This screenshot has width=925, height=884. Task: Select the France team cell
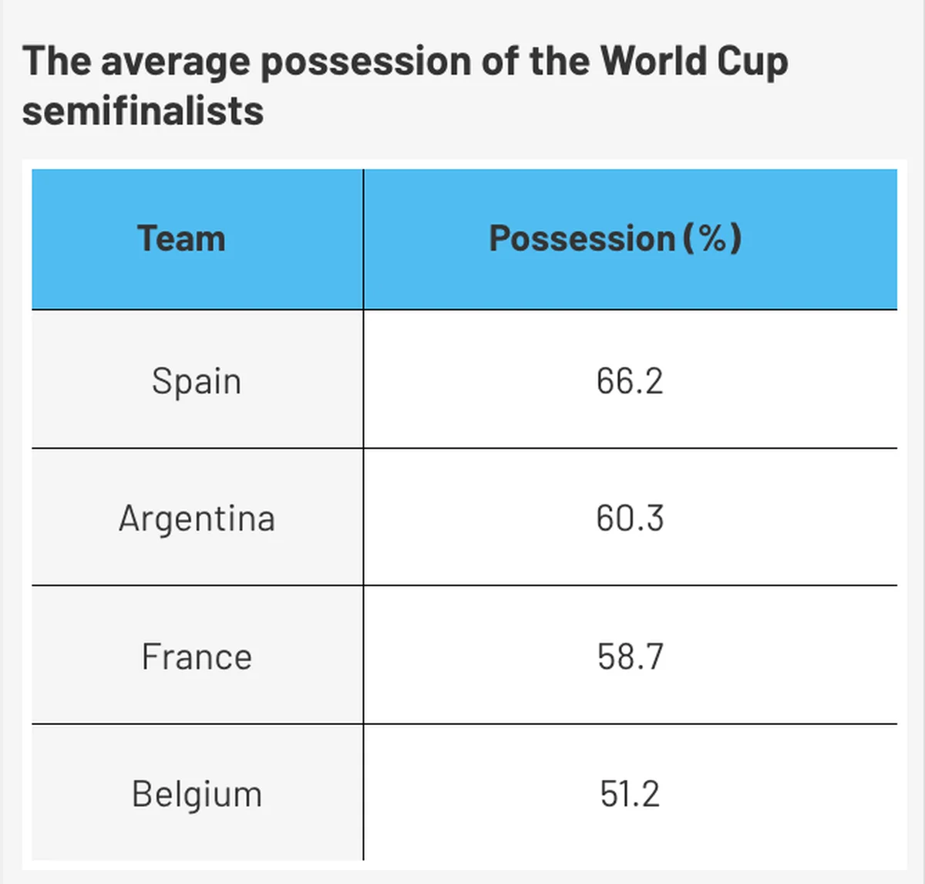(x=197, y=656)
